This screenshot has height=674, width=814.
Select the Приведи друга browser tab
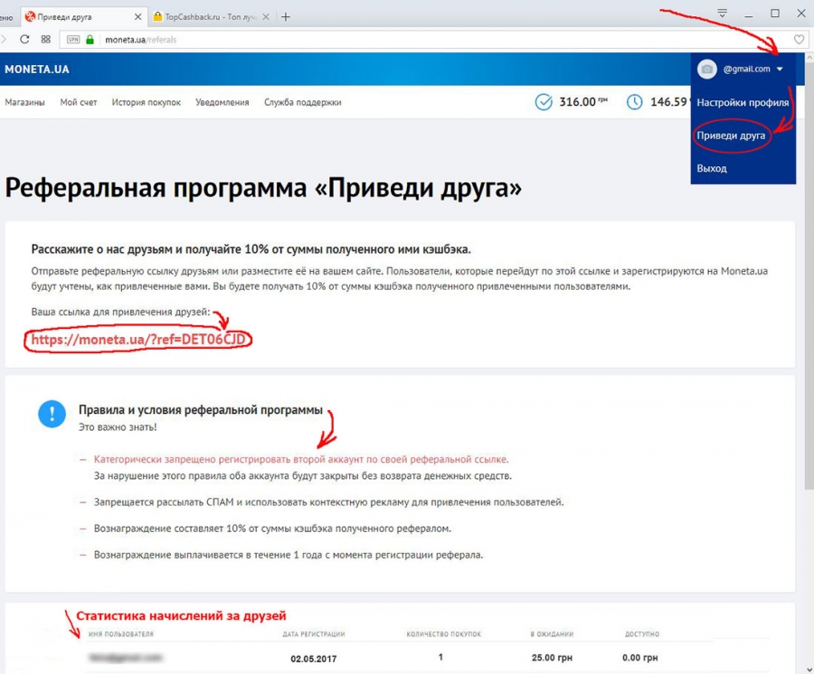pos(83,17)
